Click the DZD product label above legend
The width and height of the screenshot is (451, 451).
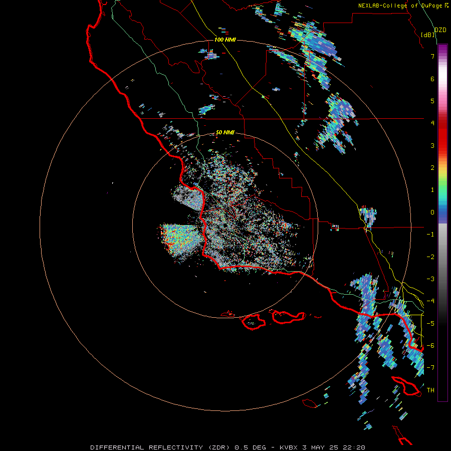pyautogui.click(x=440, y=30)
